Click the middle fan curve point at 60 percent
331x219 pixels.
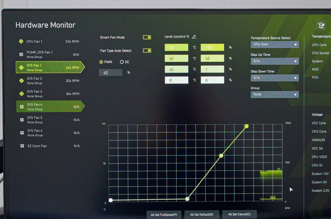click(x=221, y=155)
